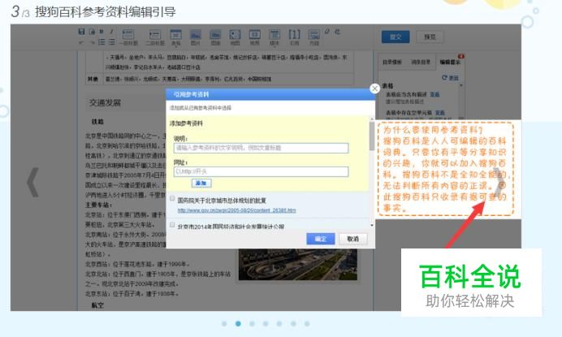Image resolution: width=562 pixels, height=337 pixels.
Task: Click the 提交 submit button
Action: (396, 37)
